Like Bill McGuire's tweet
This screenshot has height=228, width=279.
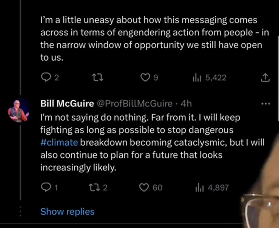pyautogui.click(x=144, y=187)
